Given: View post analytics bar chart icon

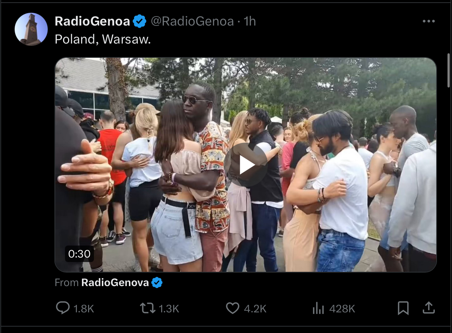Looking at the screenshot, I should 318,309.
